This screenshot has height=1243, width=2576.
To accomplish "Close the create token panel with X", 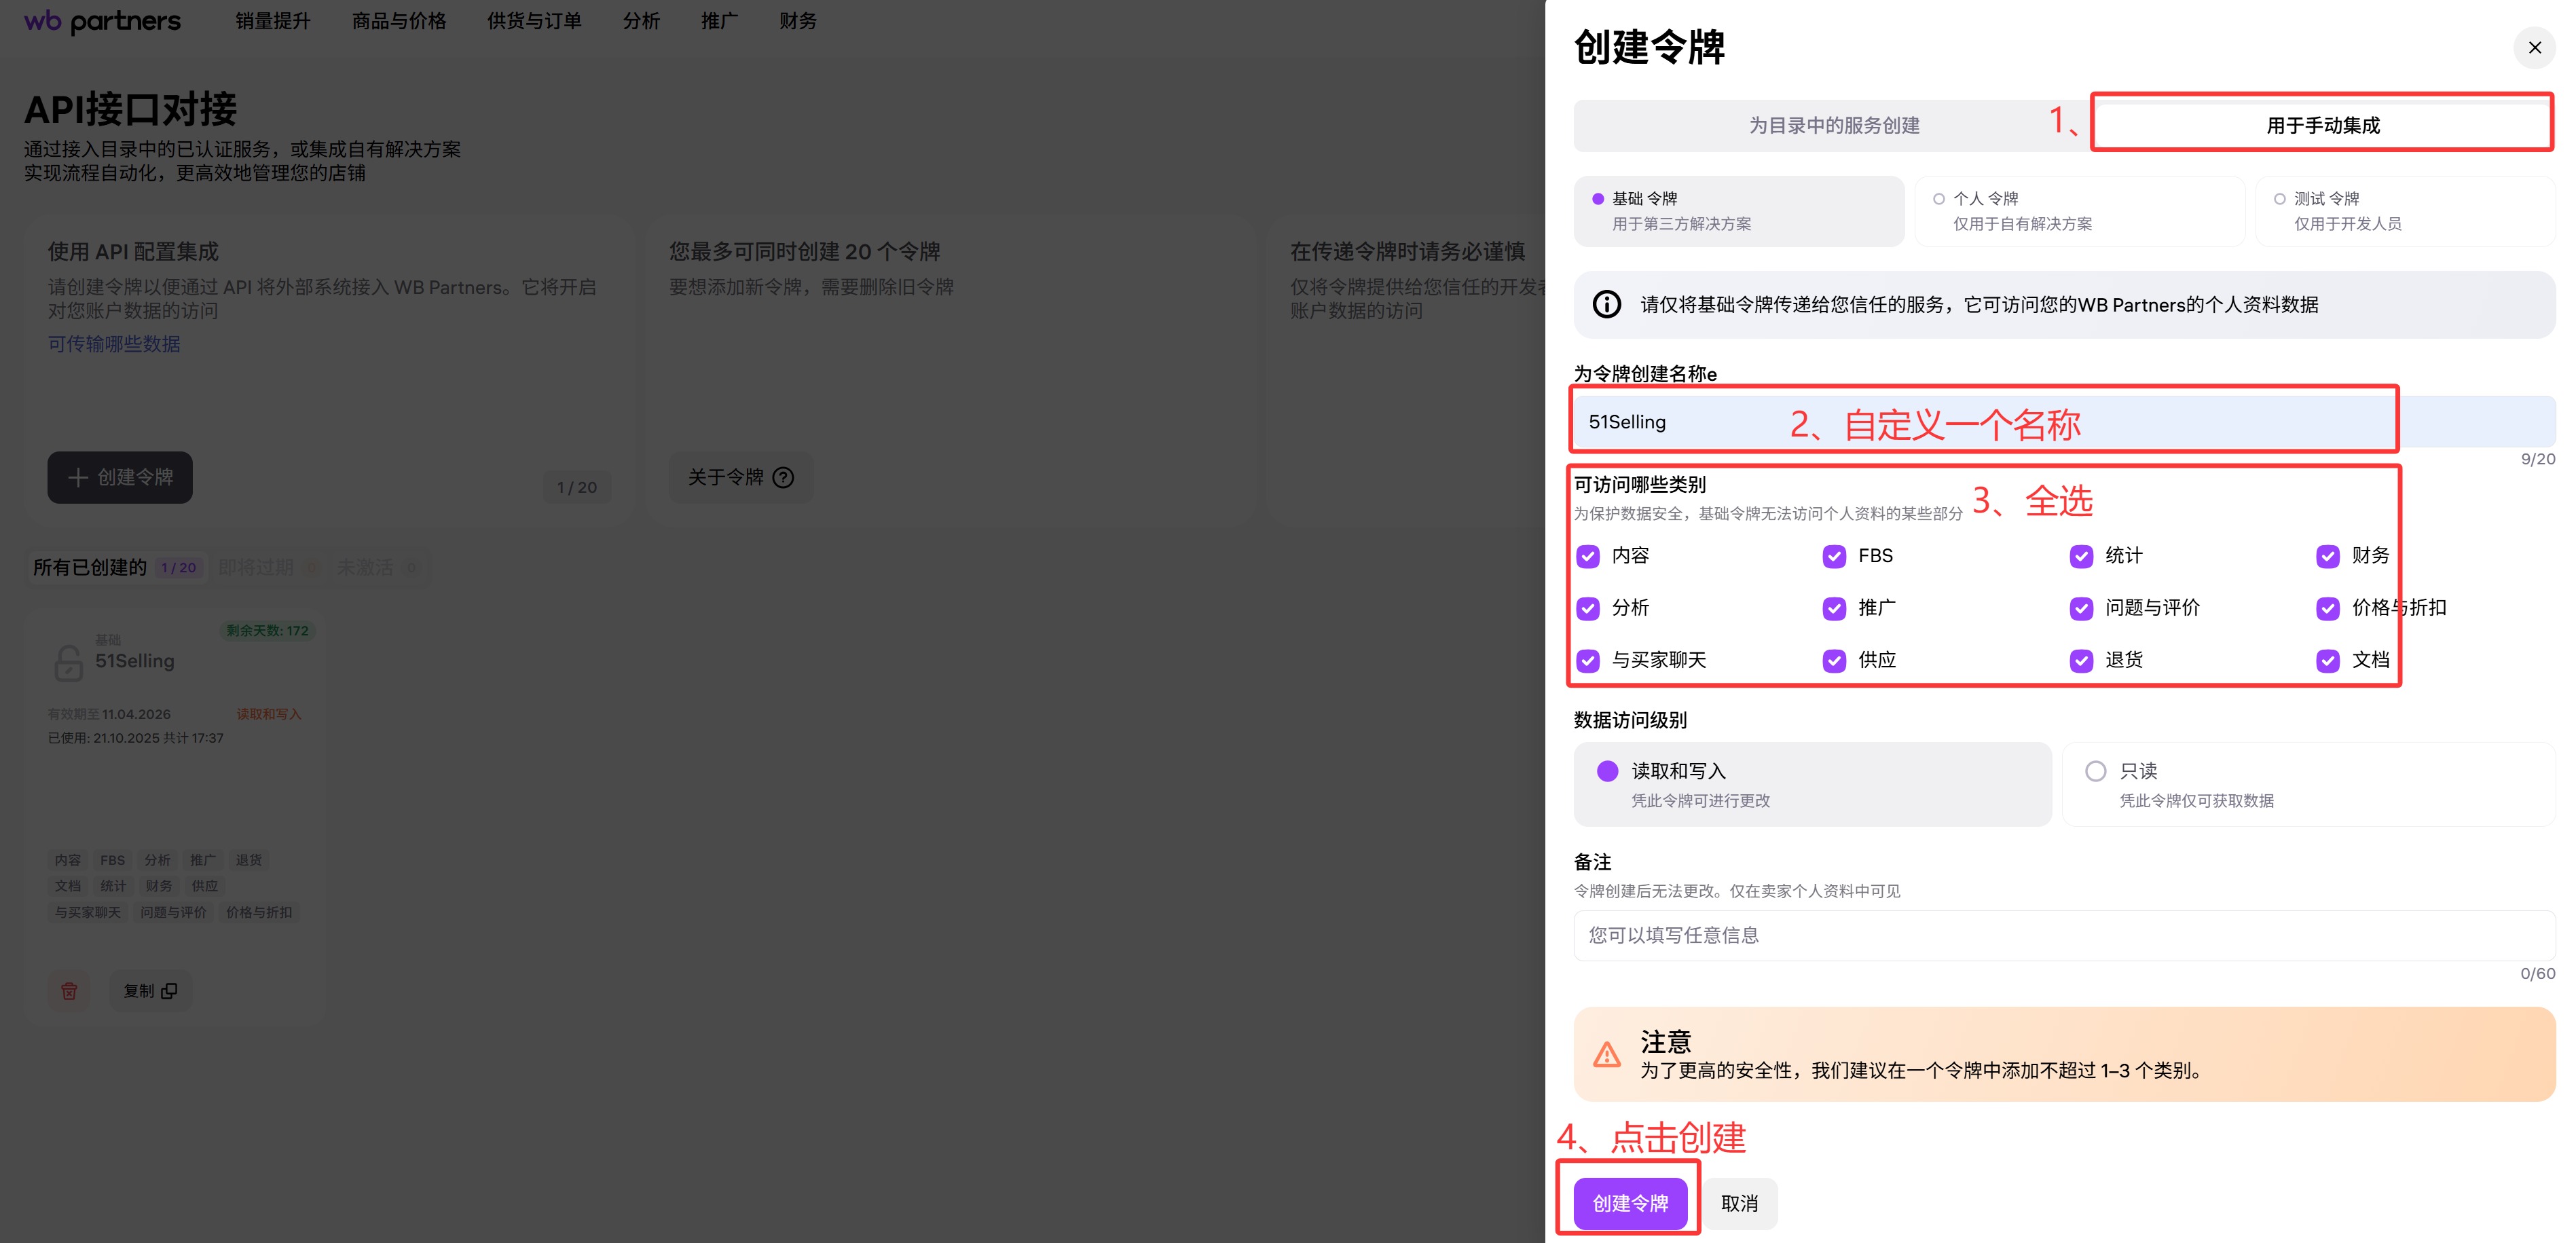I will (2534, 47).
